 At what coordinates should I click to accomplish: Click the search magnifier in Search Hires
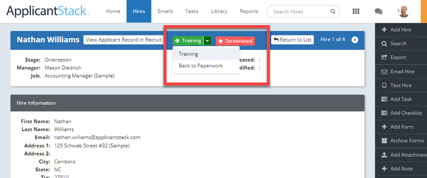332,12
